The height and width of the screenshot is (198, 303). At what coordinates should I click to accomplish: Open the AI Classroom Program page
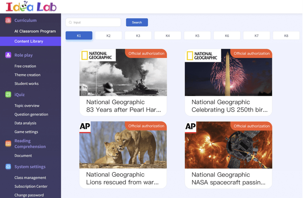(x=35, y=31)
